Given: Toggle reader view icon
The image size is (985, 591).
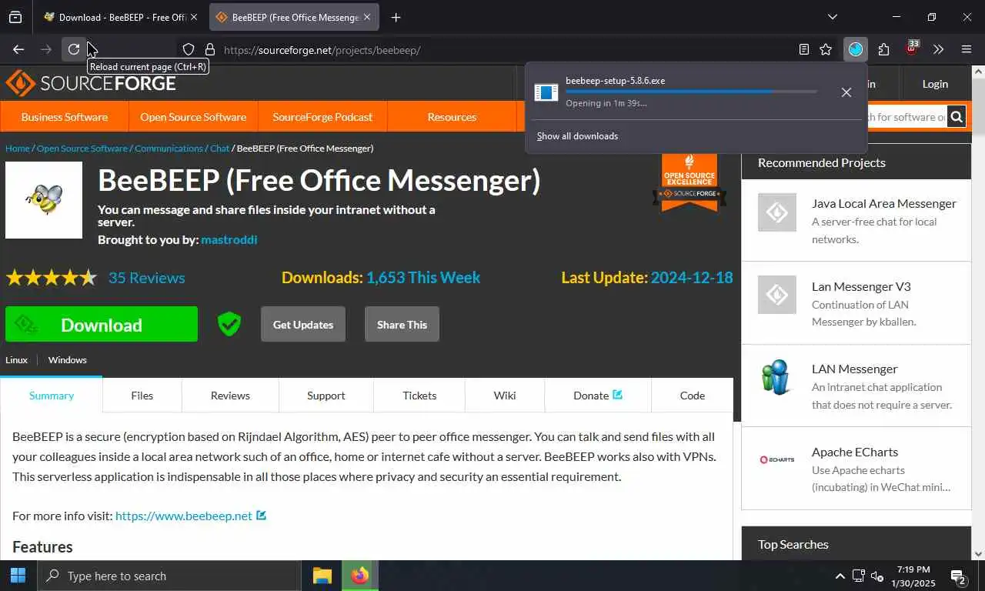Looking at the screenshot, I should tap(804, 49).
